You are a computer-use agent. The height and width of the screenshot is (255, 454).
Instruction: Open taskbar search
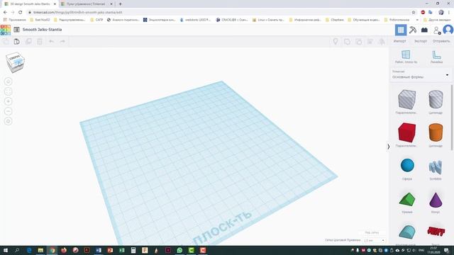[17, 250]
